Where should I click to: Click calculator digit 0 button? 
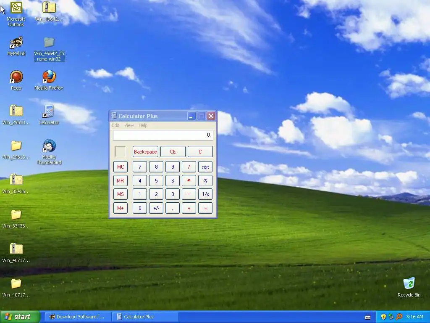click(140, 208)
